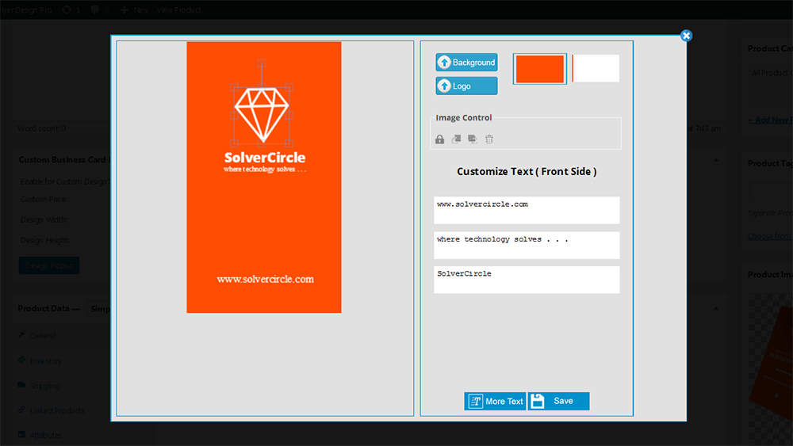Click the send backward icon in Image Control
This screenshot has height=446, width=793.
[x=473, y=139]
